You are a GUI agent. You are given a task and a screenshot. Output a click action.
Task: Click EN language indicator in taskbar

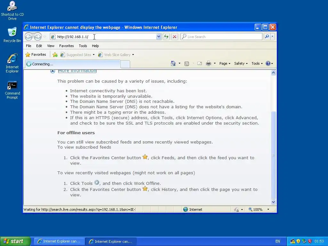pos(278,242)
